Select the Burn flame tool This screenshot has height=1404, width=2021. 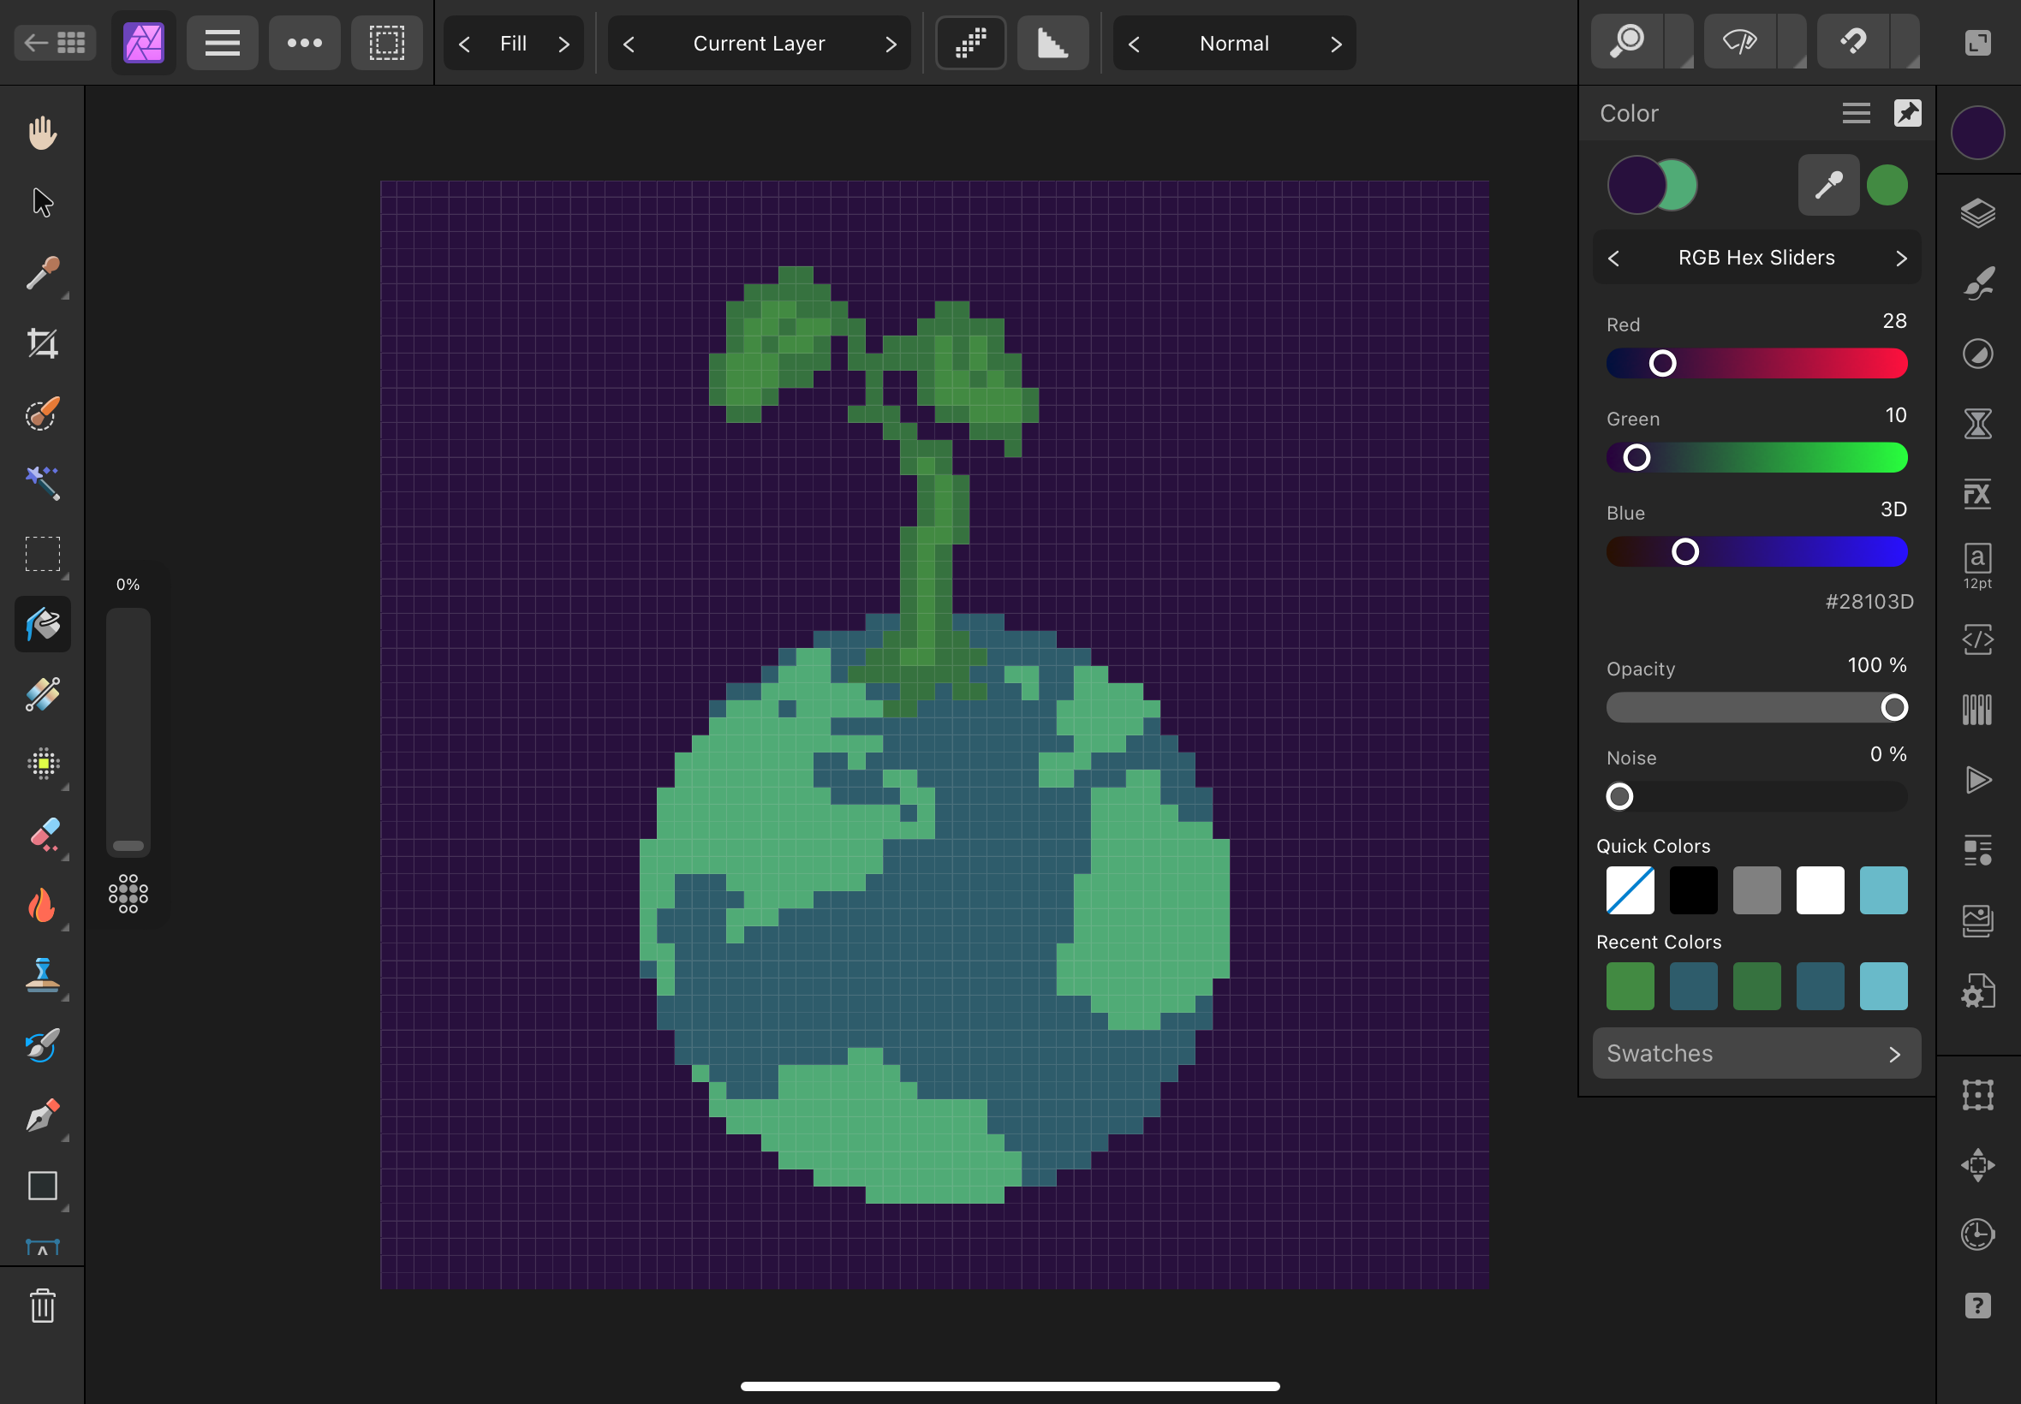click(42, 904)
